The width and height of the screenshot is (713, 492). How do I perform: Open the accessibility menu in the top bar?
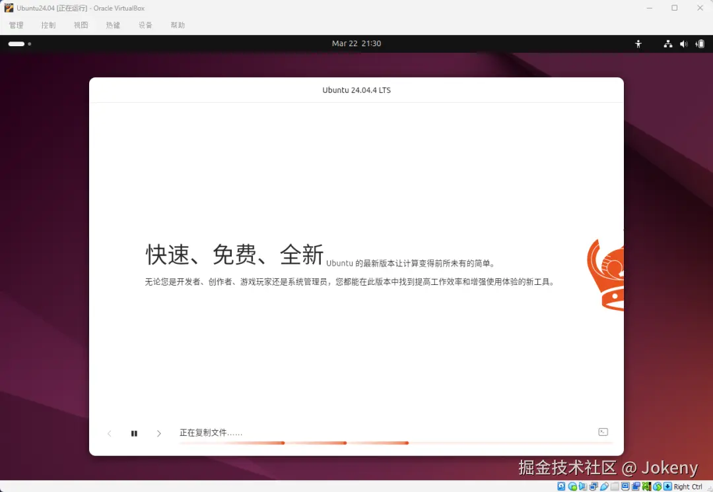click(x=638, y=44)
